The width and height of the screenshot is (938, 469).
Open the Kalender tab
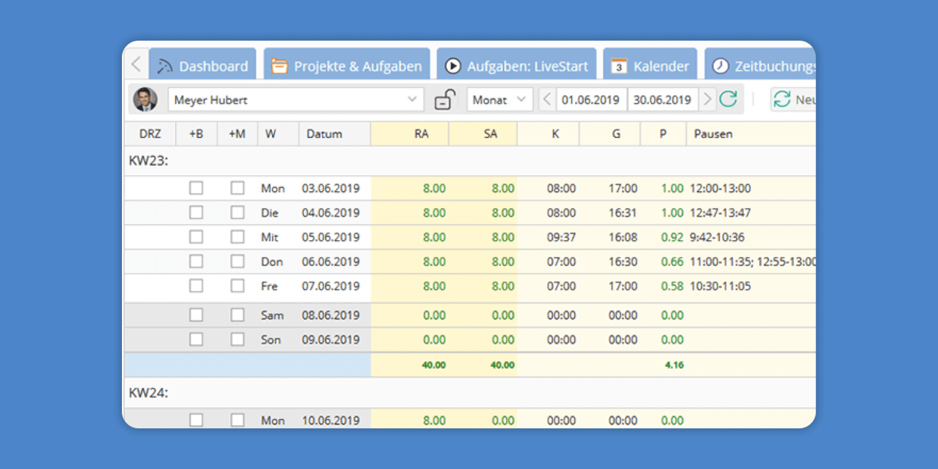650,66
